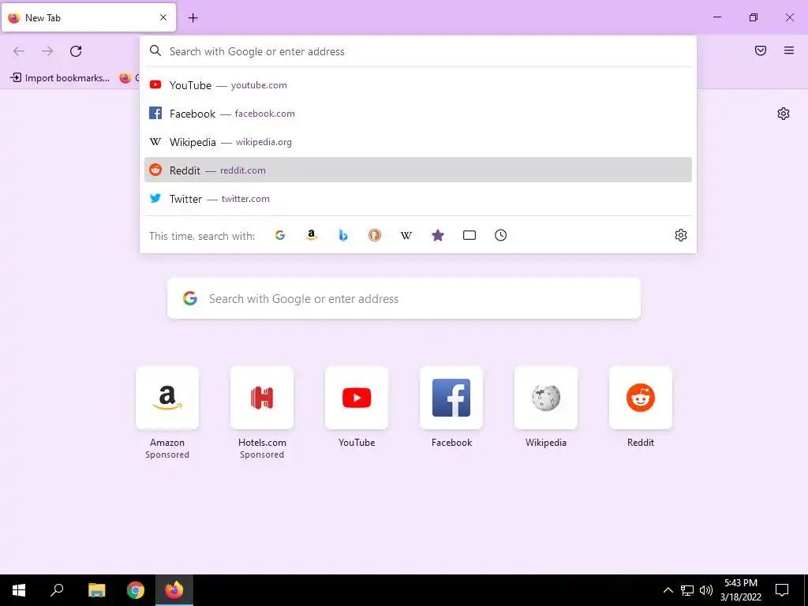Choose Wikipedia suggestion in address dropdown

[418, 142]
